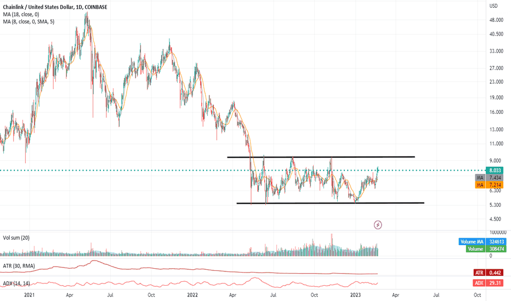Click the 40.500 price axis label
Image resolution: width=511 pixels, height=301 pixels.
(x=496, y=34)
